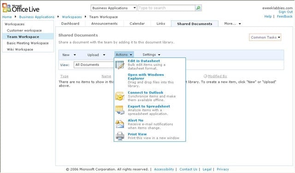Open the Business Applications search scope dropdown
The width and height of the screenshot is (295, 173).
tap(114, 8)
